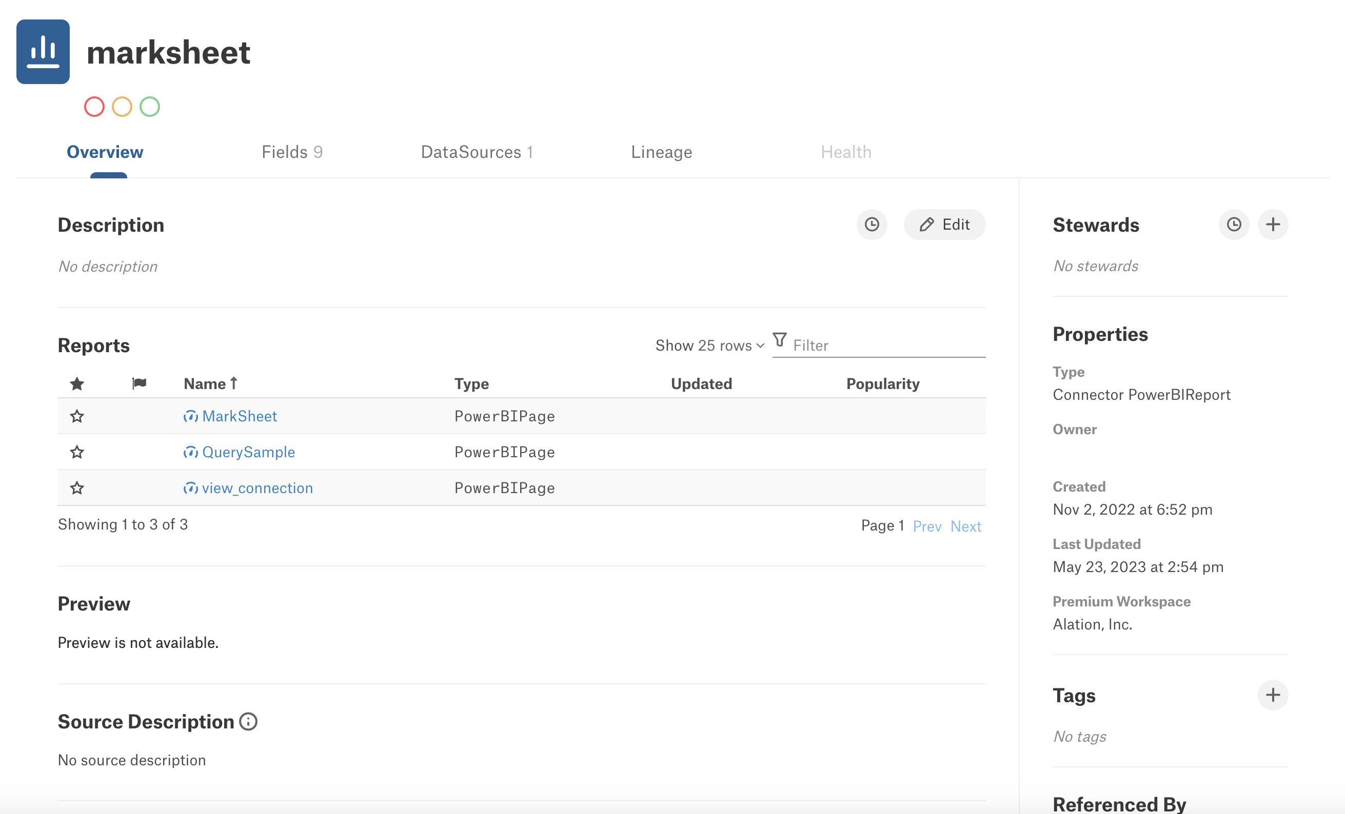This screenshot has width=1345, height=814.
Task: Sort by the flag column header
Action: pos(139,383)
